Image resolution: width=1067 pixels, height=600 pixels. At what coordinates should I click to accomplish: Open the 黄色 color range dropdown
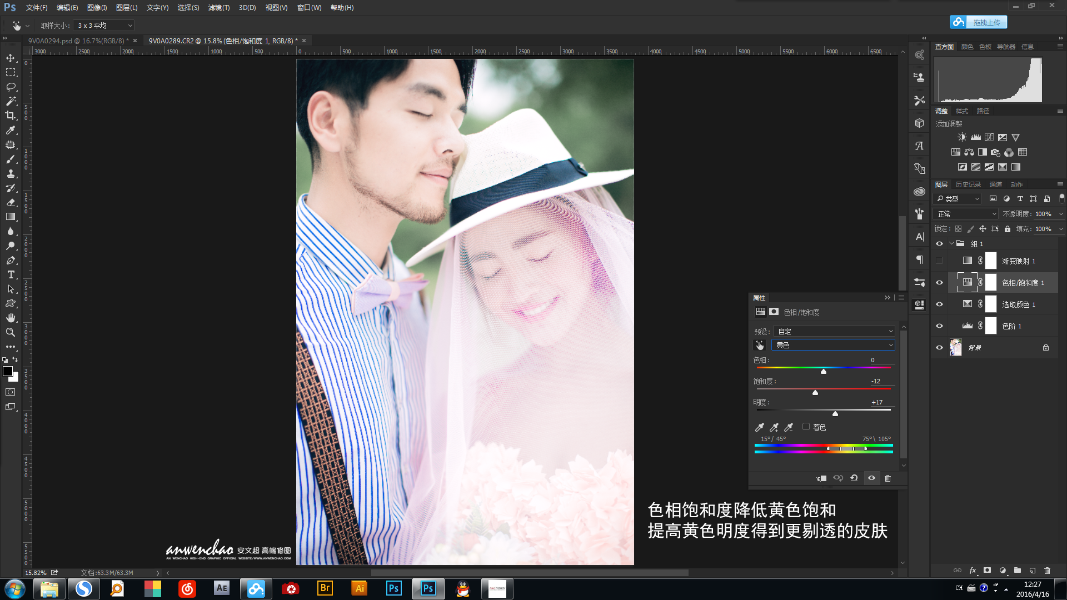[x=833, y=345]
